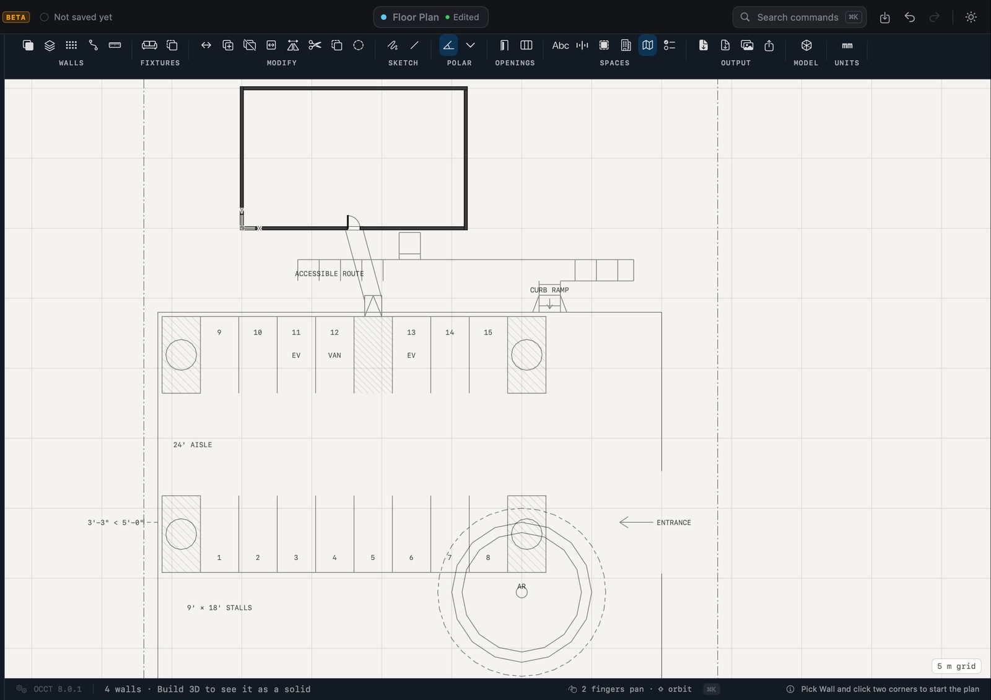Select the window tool in Openings
The width and height of the screenshot is (991, 700).
point(526,45)
